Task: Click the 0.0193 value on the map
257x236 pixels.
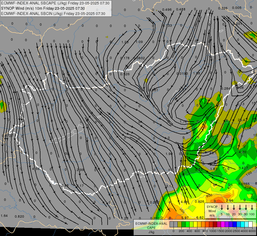Action: click(x=182, y=74)
